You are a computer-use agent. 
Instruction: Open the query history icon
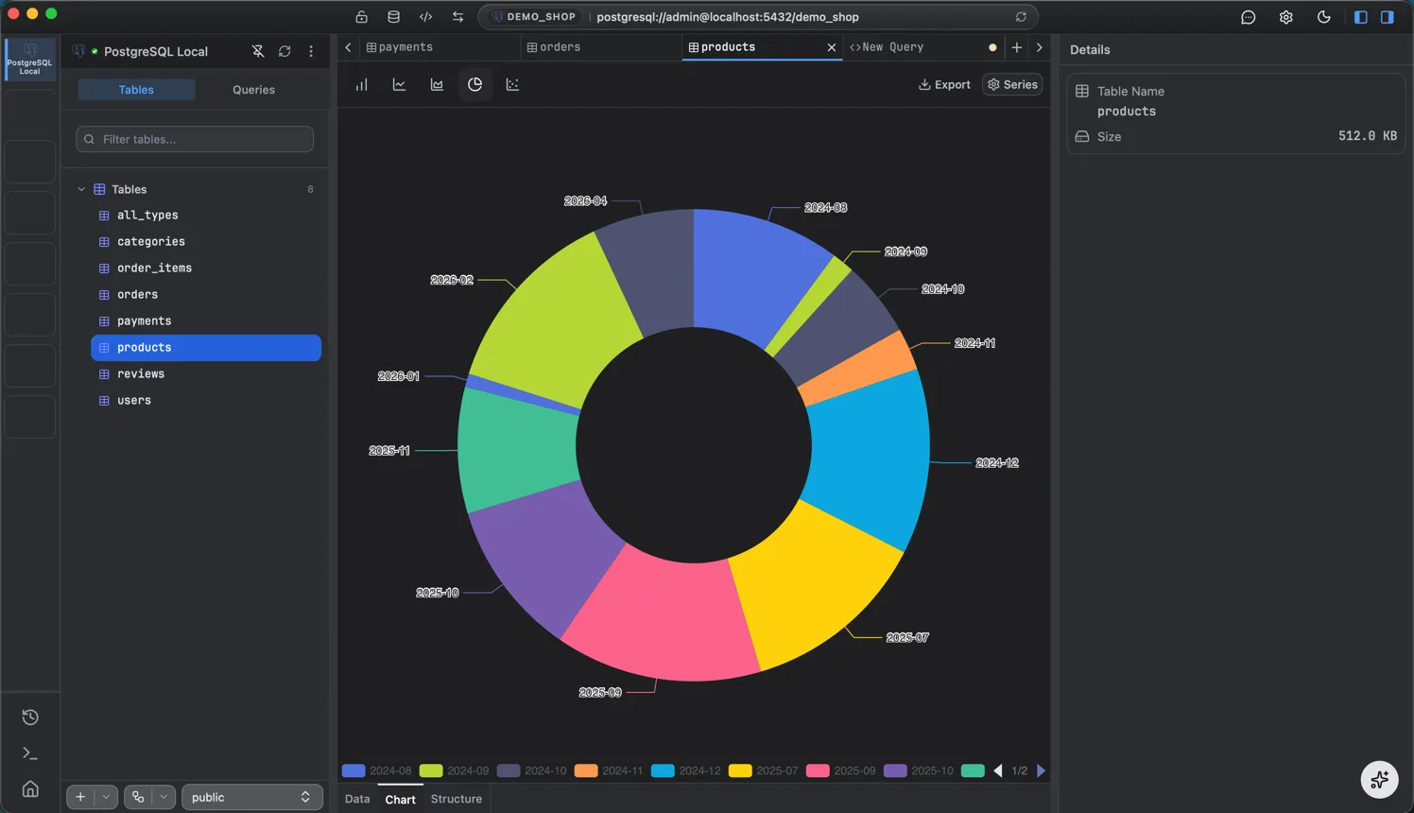30,717
